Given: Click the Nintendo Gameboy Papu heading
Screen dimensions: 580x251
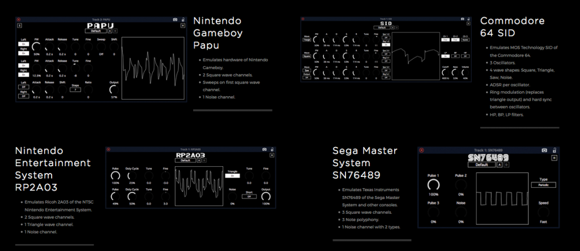Looking at the screenshot, I should pos(218,33).
